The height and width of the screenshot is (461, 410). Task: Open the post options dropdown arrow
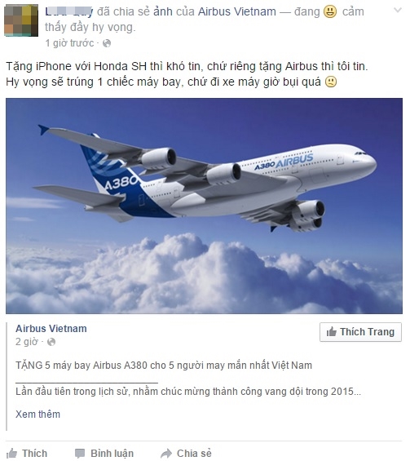(x=398, y=11)
